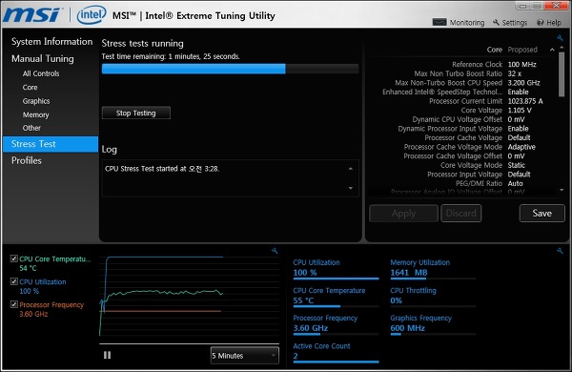Click the Max Non Turbo Boost Ratio 32 x value
Image resolution: width=572 pixels, height=372 pixels.
(x=515, y=73)
